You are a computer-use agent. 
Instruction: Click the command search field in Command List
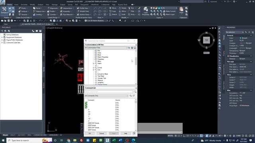coord(108,92)
